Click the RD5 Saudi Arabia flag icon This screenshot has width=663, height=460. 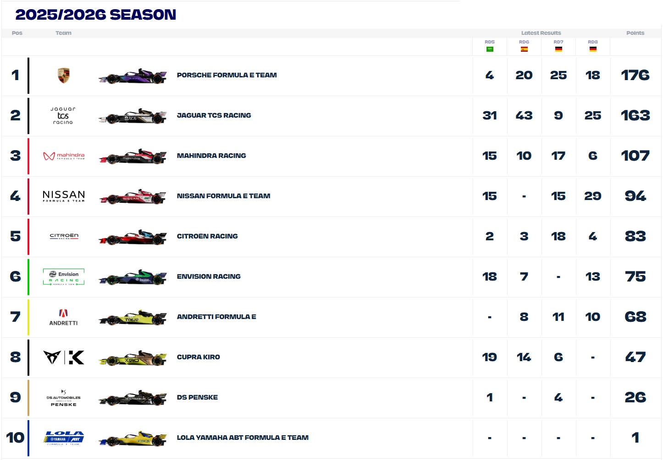coord(490,49)
